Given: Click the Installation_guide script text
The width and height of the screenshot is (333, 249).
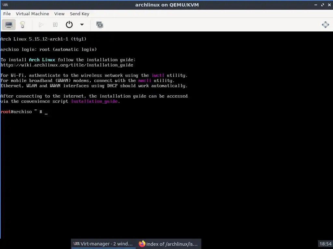Looking at the screenshot, I should (x=94, y=101).
